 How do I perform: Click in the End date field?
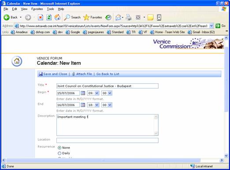tap(68, 105)
